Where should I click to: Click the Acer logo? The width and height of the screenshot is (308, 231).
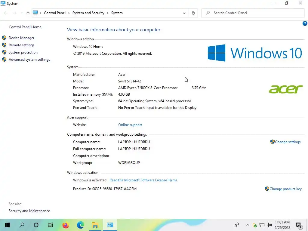[x=286, y=89]
